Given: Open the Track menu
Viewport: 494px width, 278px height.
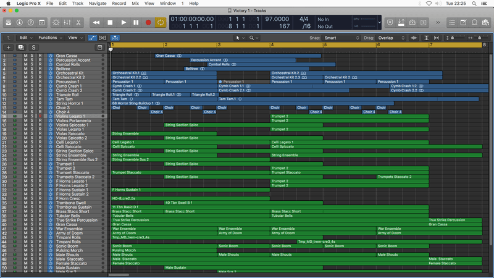Looking at the screenshot, I should [x=78, y=4].
